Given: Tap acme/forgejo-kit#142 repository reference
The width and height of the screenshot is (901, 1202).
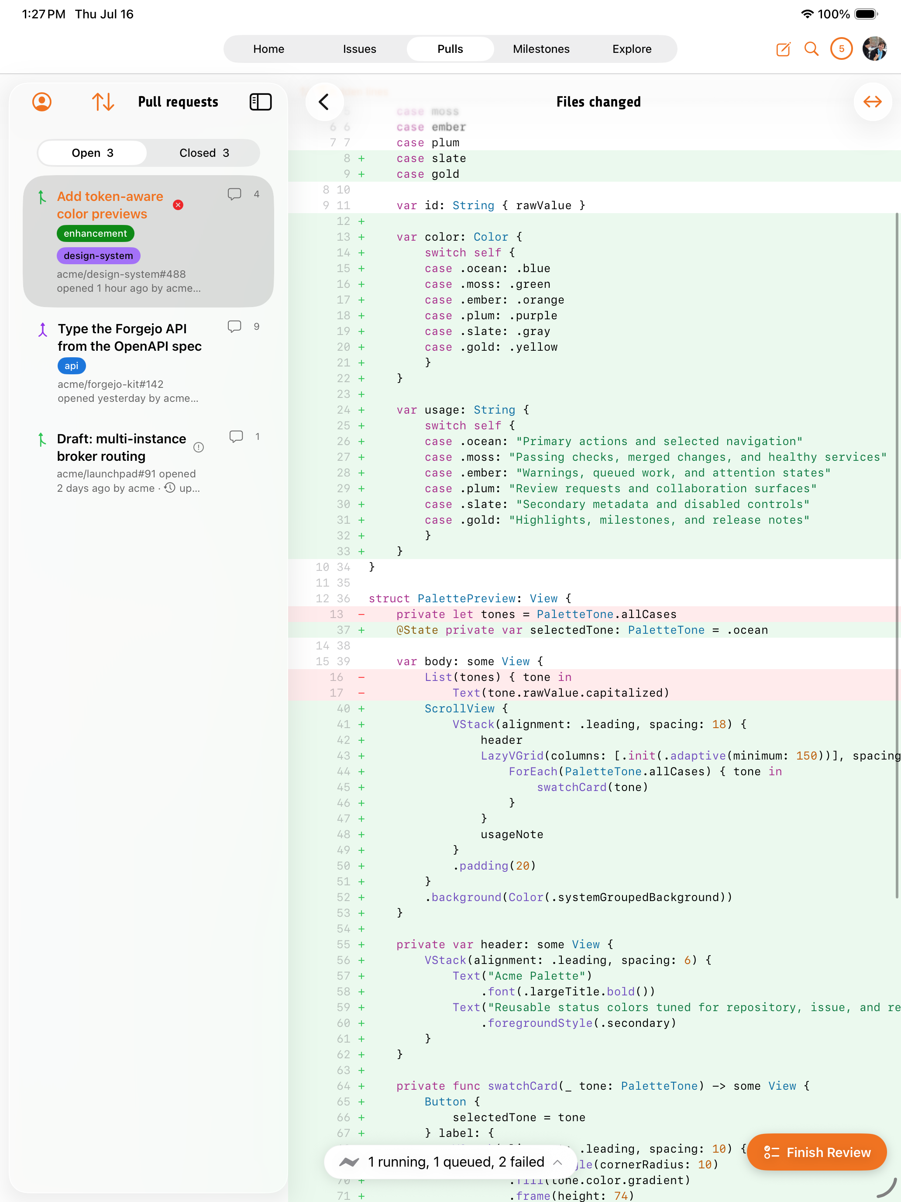Looking at the screenshot, I should [110, 384].
